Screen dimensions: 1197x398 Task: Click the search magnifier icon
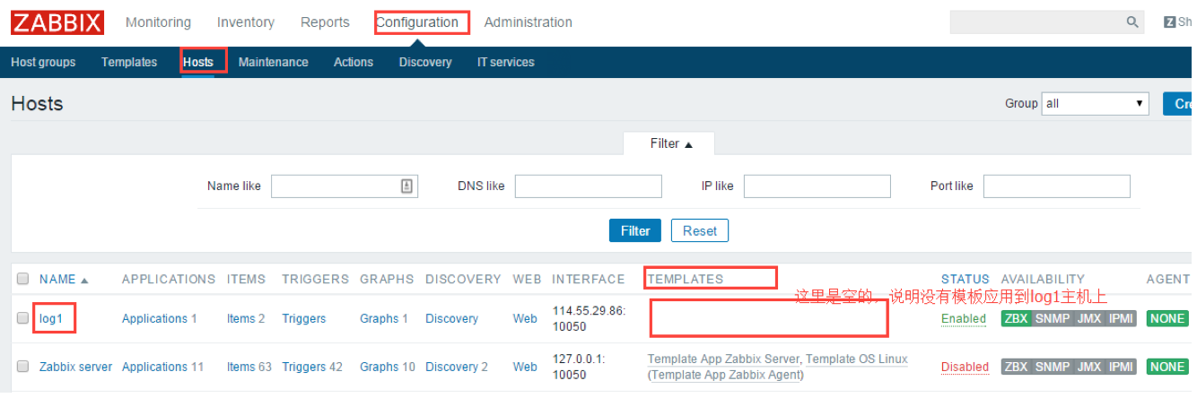(1132, 22)
